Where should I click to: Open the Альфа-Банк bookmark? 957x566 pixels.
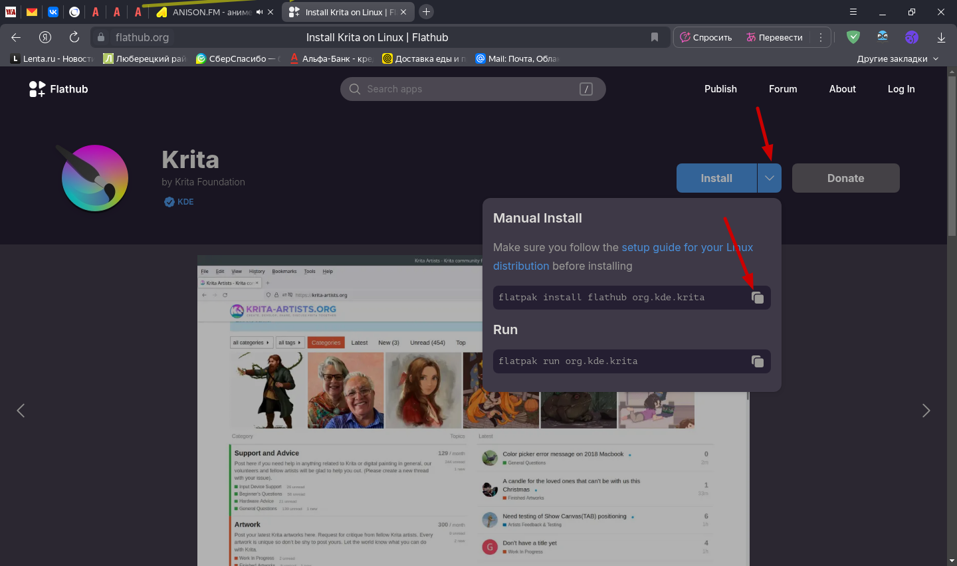click(x=331, y=58)
